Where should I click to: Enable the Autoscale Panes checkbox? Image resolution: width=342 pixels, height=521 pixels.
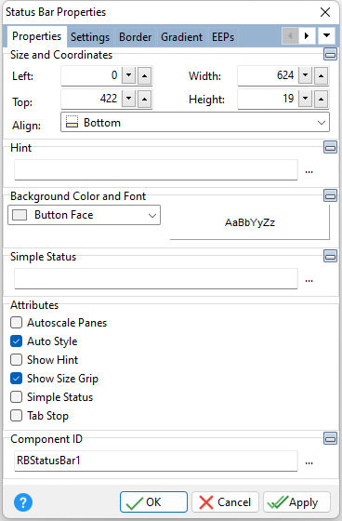tap(17, 322)
